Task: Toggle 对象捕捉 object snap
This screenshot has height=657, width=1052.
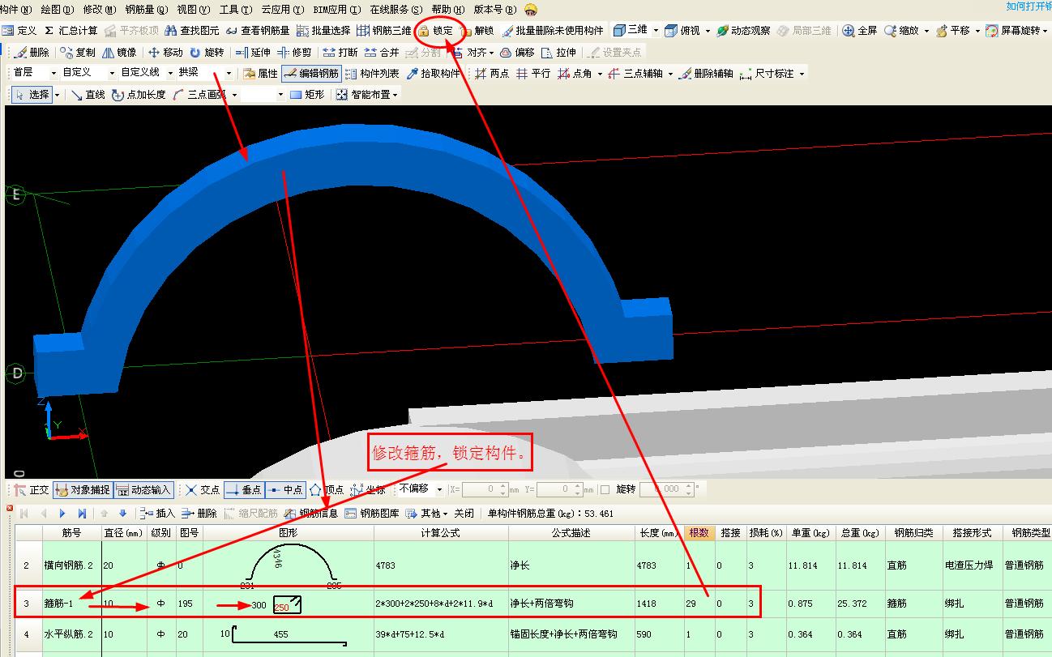Action: click(81, 490)
